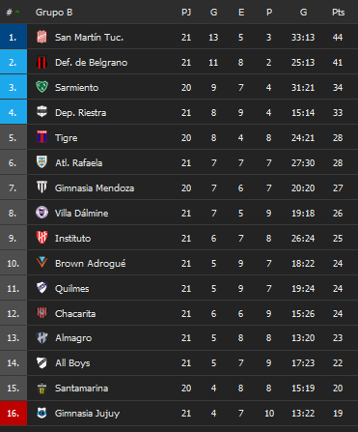This screenshot has width=358, height=432.
Task: Sort standings by the PJ column header
Action: (x=186, y=13)
